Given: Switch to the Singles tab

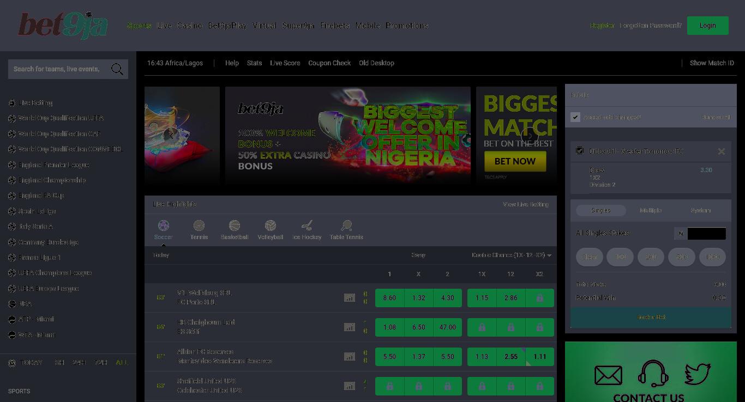Looking at the screenshot, I should (601, 210).
